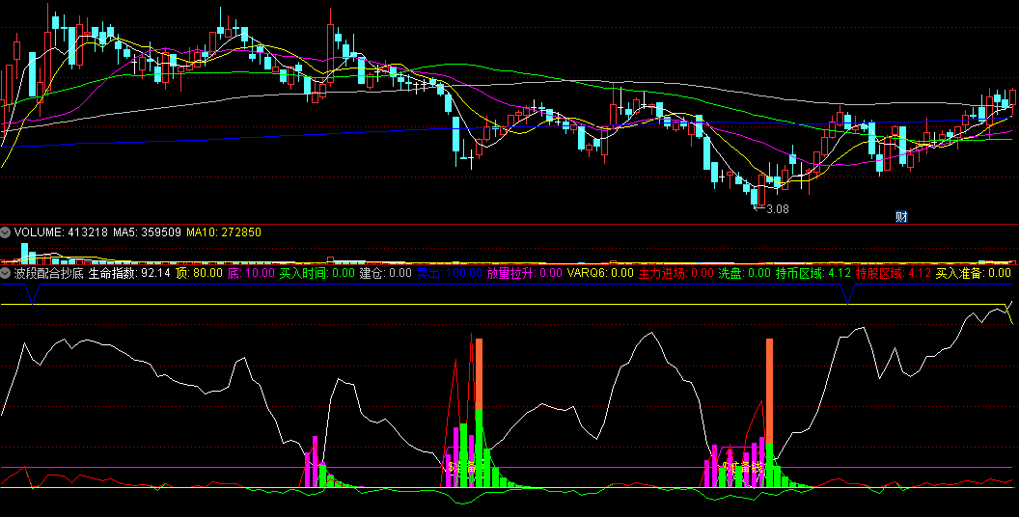Image resolution: width=1019 pixels, height=517 pixels.
Task: Select the 买入准备: 0.00 value
Action: 974,273
